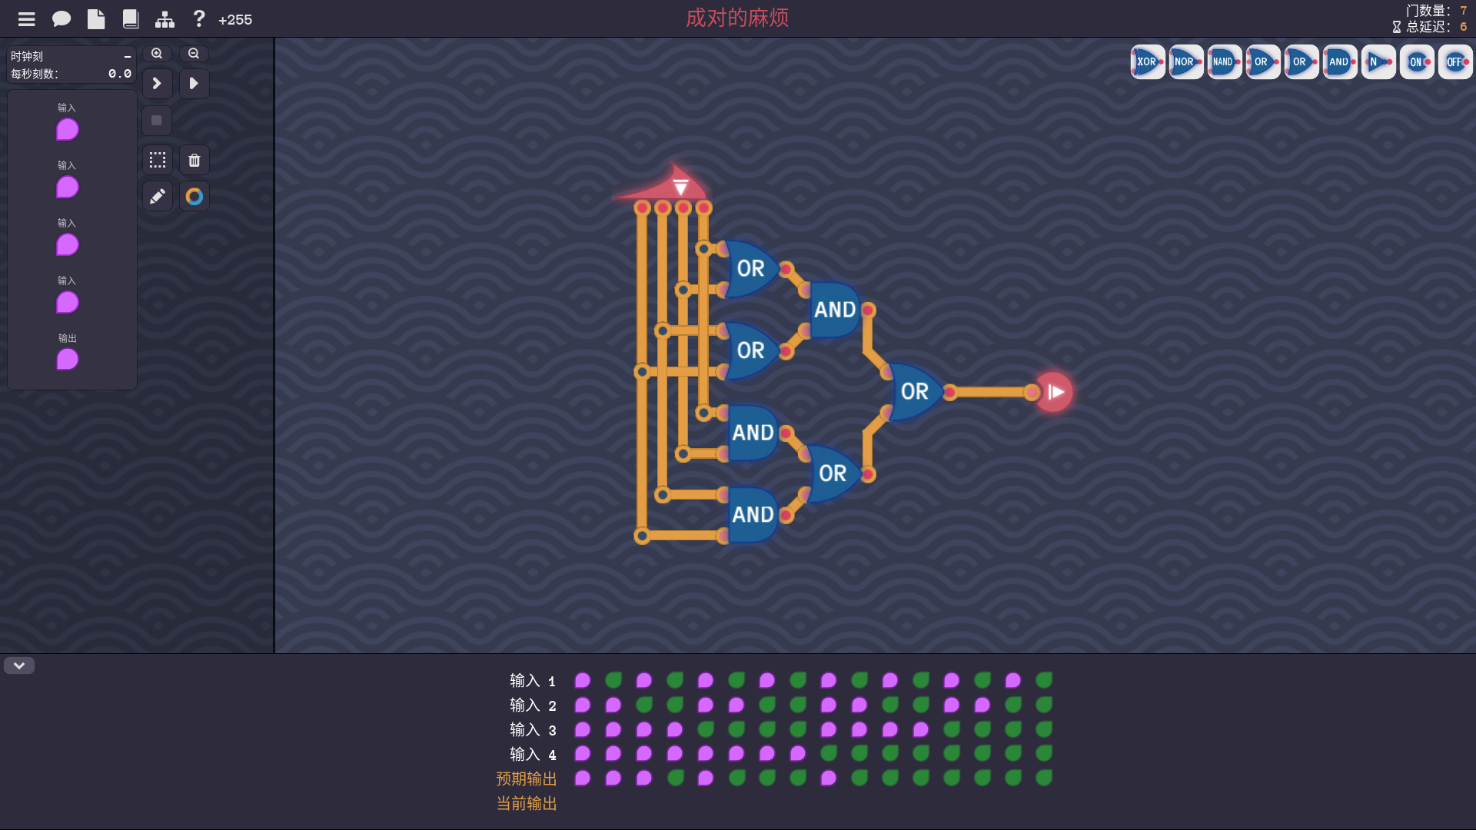Image resolution: width=1476 pixels, height=830 pixels.
Task: Add the ON constant component
Action: tap(1416, 62)
